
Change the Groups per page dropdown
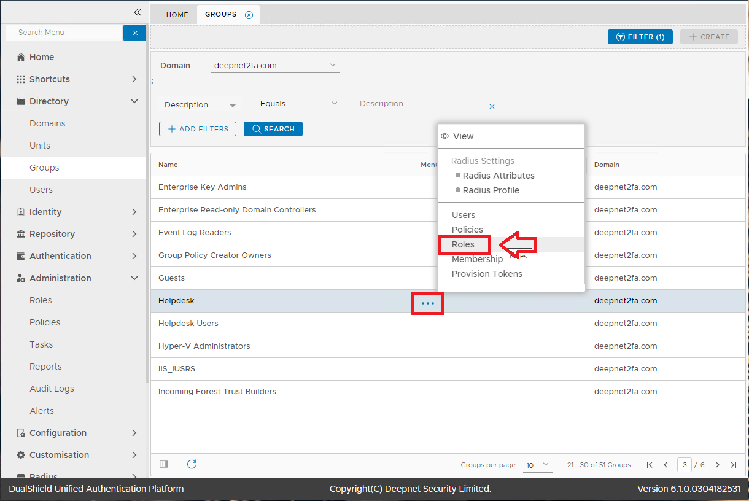coord(538,465)
